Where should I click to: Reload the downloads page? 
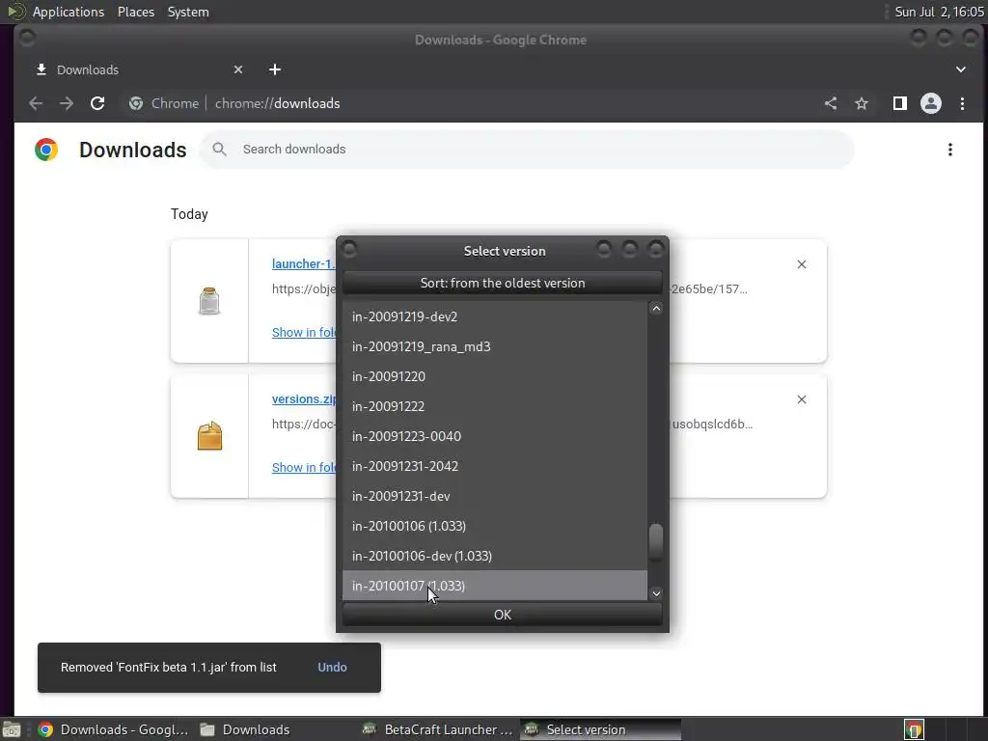tap(97, 103)
